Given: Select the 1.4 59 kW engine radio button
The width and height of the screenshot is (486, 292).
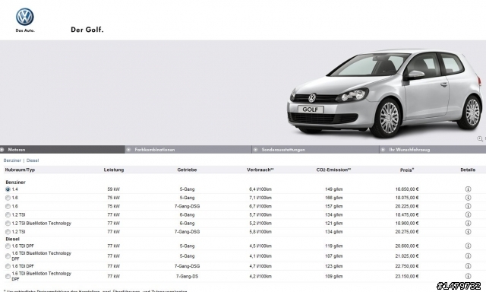Looking at the screenshot, I should pyautogui.click(x=8, y=189).
